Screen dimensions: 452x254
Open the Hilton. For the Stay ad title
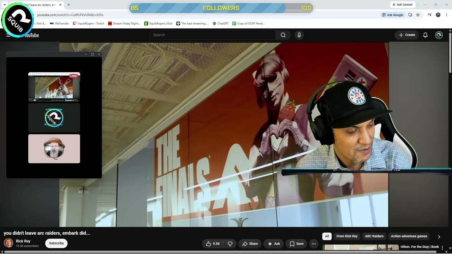420,247
